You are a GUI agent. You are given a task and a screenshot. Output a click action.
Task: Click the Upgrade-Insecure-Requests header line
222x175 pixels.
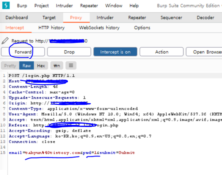47,98
